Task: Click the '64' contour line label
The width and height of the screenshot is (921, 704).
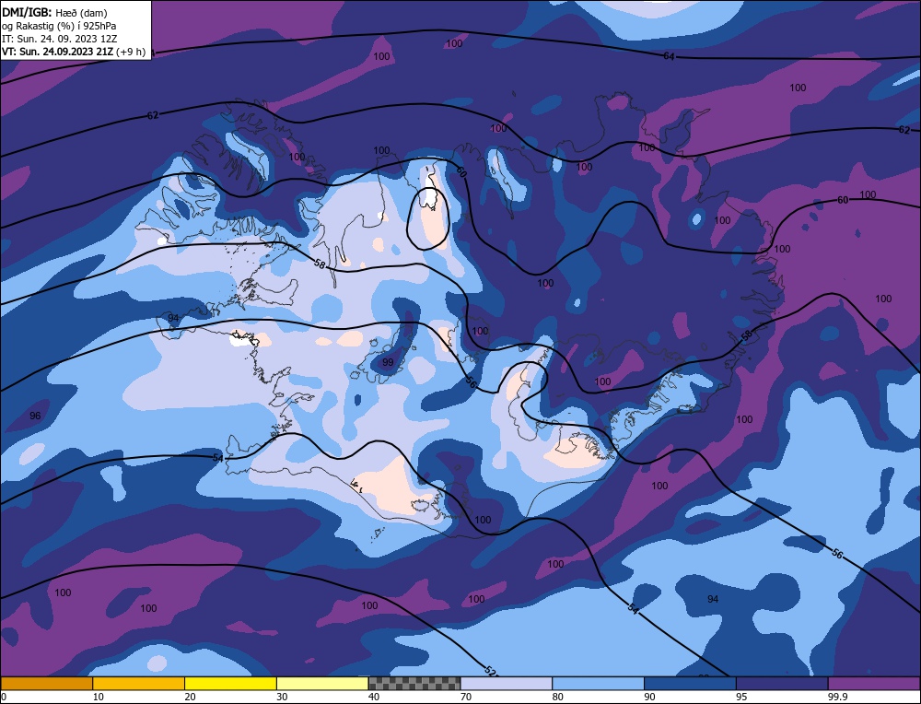Action: coord(669,56)
